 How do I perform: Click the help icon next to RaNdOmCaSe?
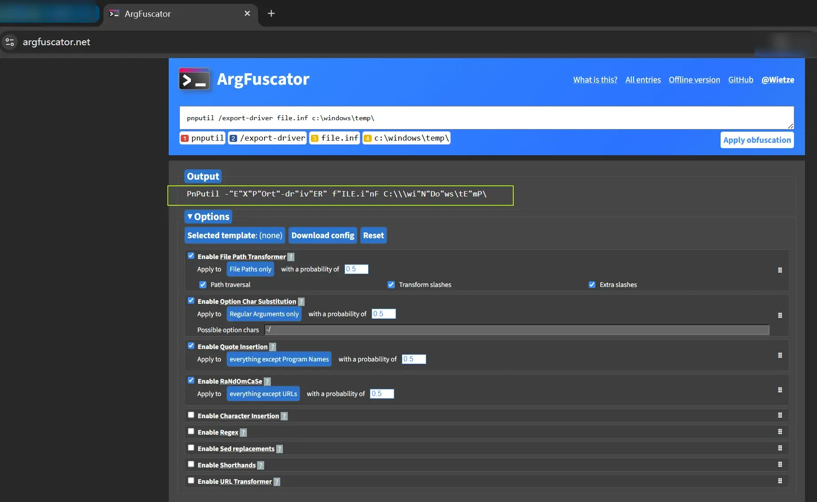267,381
